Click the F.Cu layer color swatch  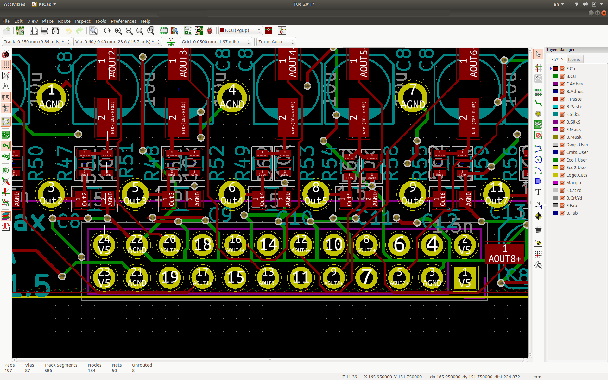[x=555, y=69]
